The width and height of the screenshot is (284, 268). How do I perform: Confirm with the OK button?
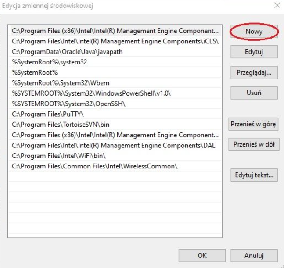[202, 255]
